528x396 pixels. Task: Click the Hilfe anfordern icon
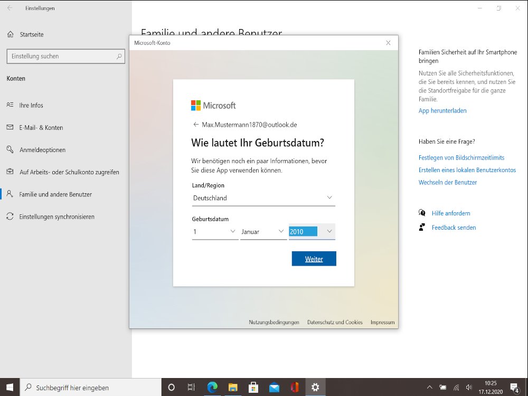point(422,213)
